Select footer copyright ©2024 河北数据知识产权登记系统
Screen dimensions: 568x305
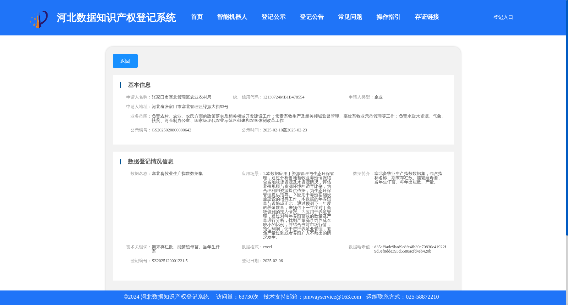pos(166,297)
